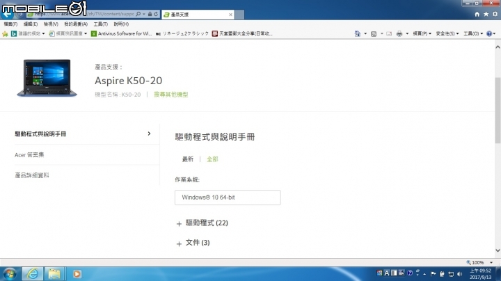Click the IME help question mark icon
The image size is (501, 281).
[x=410, y=273]
